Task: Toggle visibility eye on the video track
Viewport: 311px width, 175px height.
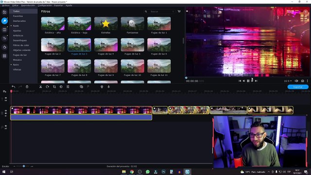Action: pyautogui.click(x=6, y=111)
